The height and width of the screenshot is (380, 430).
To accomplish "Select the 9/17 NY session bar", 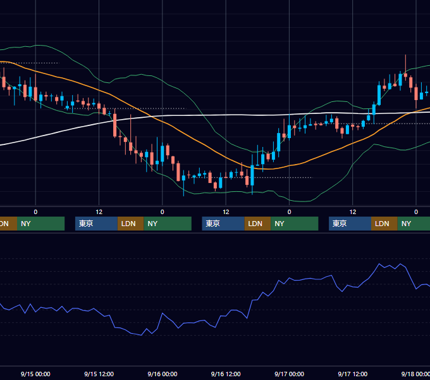I will pos(414,224).
